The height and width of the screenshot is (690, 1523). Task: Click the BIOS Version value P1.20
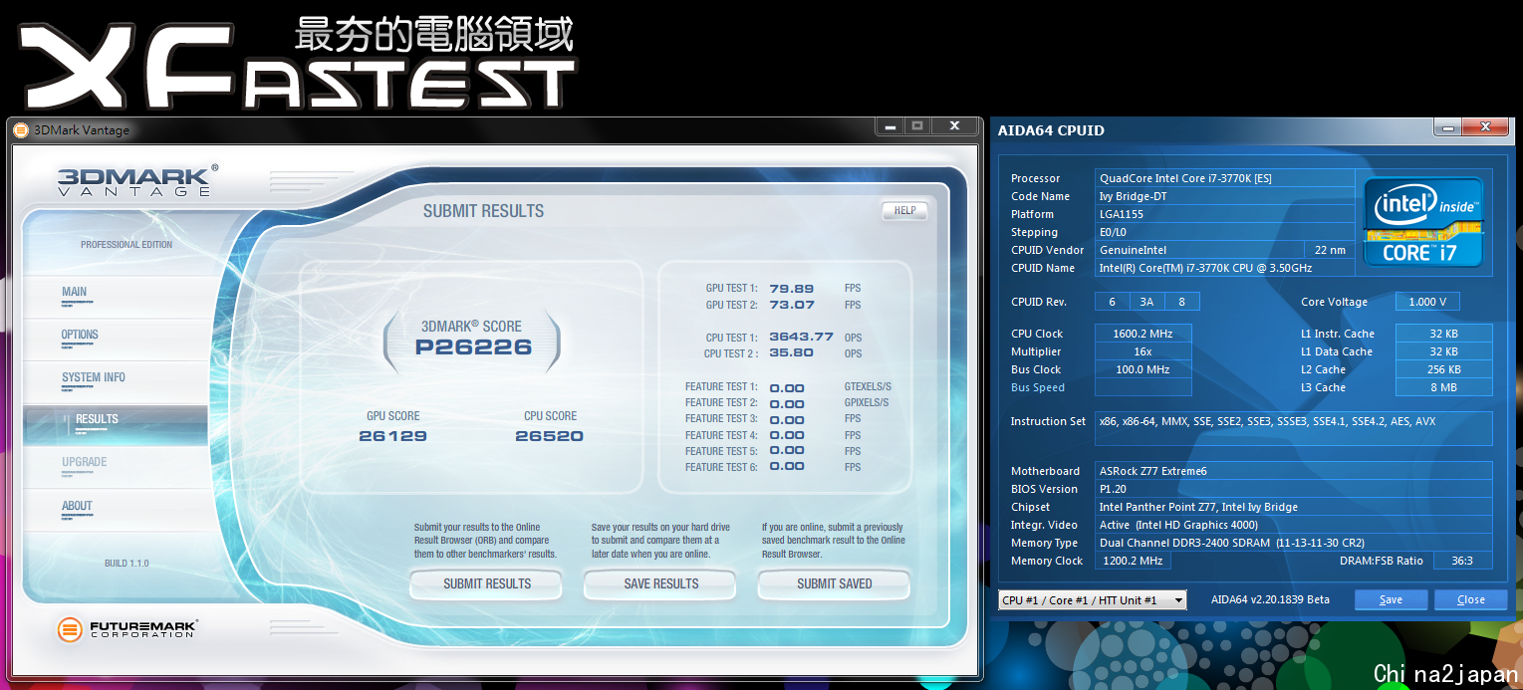coord(1294,489)
